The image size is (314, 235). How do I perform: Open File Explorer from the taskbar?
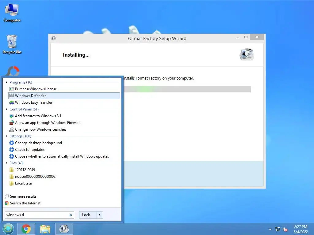45,229
